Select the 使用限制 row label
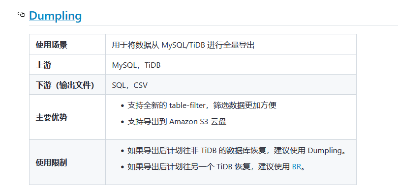This screenshot has height=185, width=398. click(51, 162)
